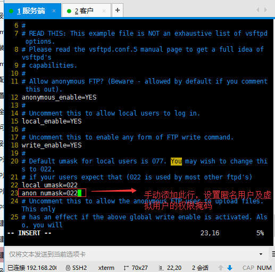This screenshot has height=272, width=275.
Task: Click the "已连接 192.168.20" status text
Action: [32, 268]
